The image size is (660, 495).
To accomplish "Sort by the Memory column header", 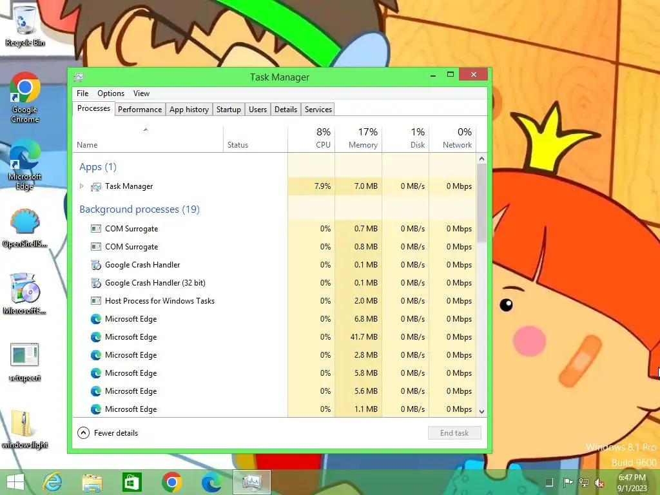I will [358, 139].
